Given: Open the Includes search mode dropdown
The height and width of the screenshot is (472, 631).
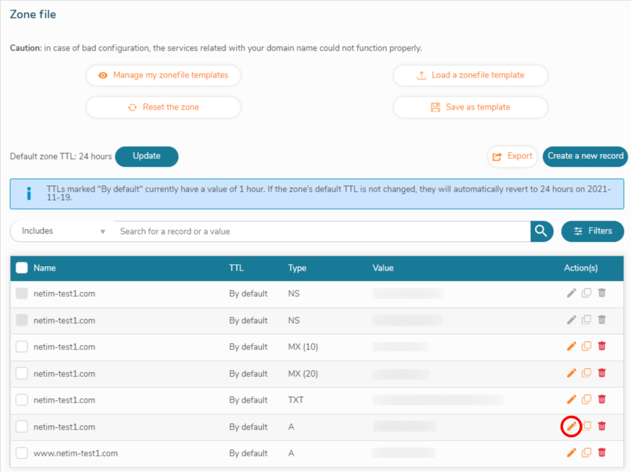Looking at the screenshot, I should pos(62,231).
